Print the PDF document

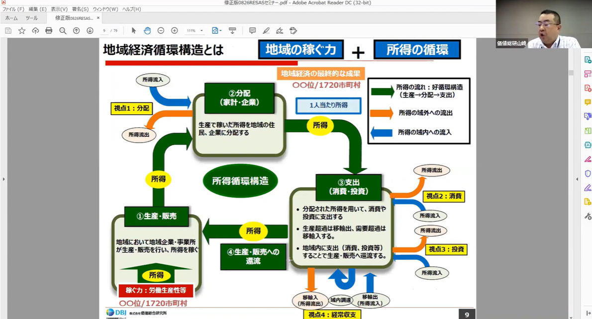tap(49, 30)
